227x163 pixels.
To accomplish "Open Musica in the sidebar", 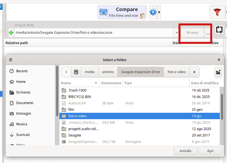I will (31, 124).
